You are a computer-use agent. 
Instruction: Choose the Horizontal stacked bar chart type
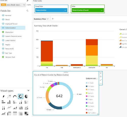(15, 102)
